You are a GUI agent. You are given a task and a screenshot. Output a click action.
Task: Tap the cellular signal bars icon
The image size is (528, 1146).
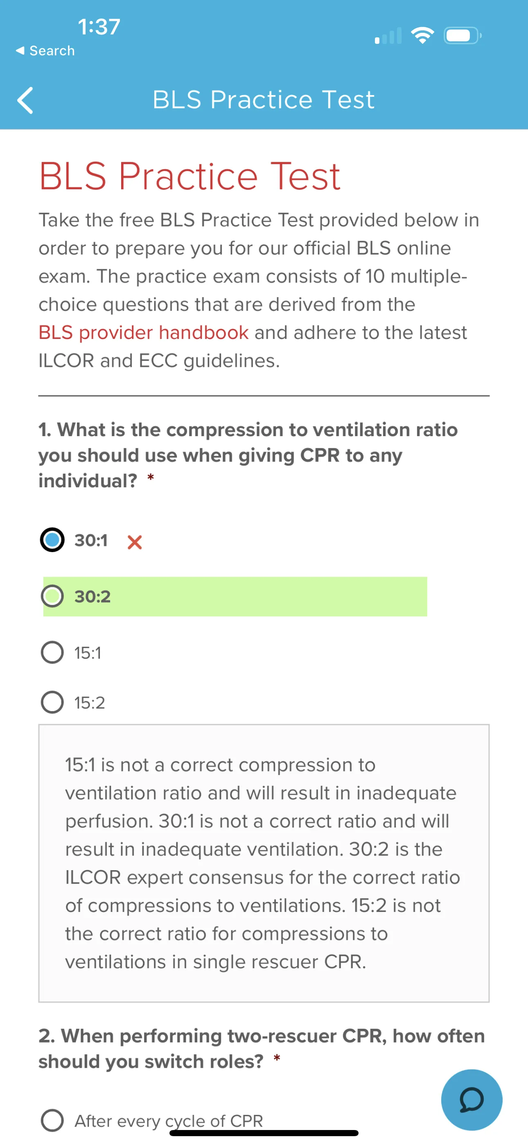coord(388,36)
